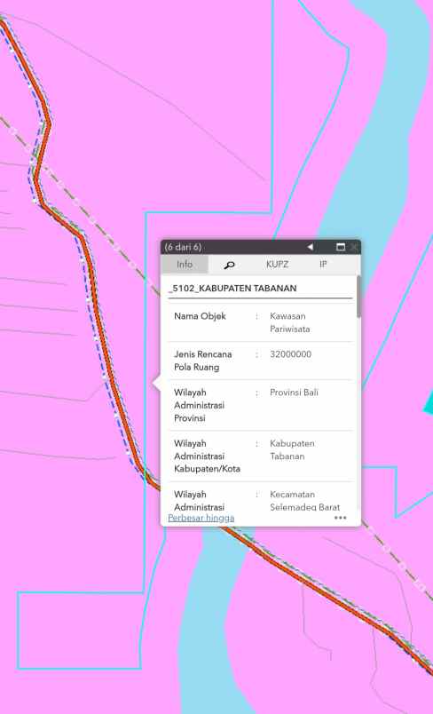Select the 32000000 value
The width and height of the screenshot is (433, 714).
point(291,353)
